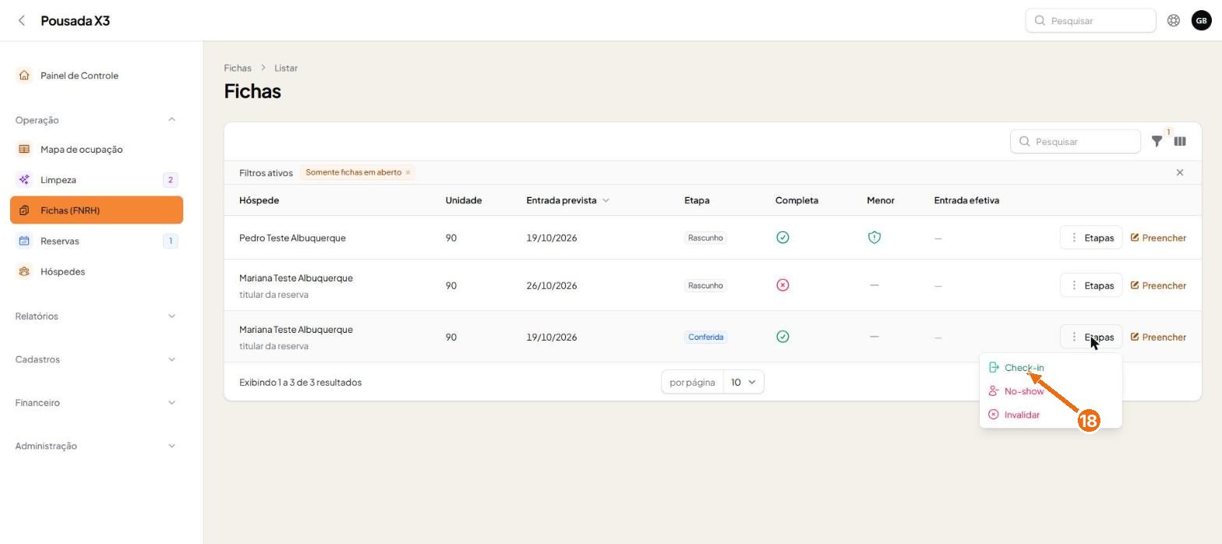Viewport: 1222px width, 544px height.
Task: Click the Reservas calendar icon
Action: 24,241
